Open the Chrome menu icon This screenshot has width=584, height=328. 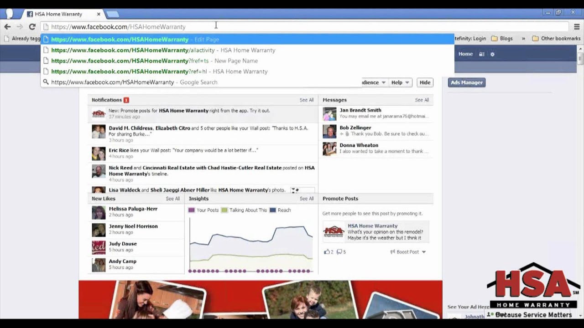click(577, 26)
